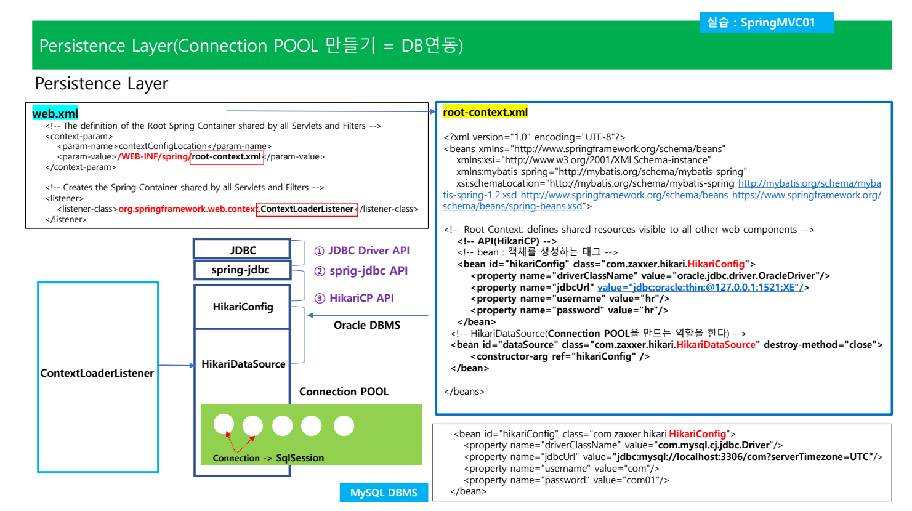
Task: Click the Root Context comment line
Action: (x=629, y=230)
